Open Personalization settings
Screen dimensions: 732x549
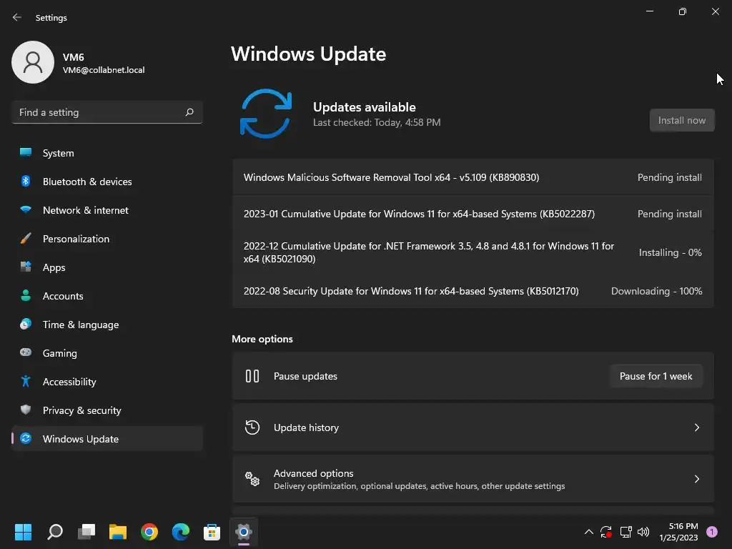(x=107, y=239)
